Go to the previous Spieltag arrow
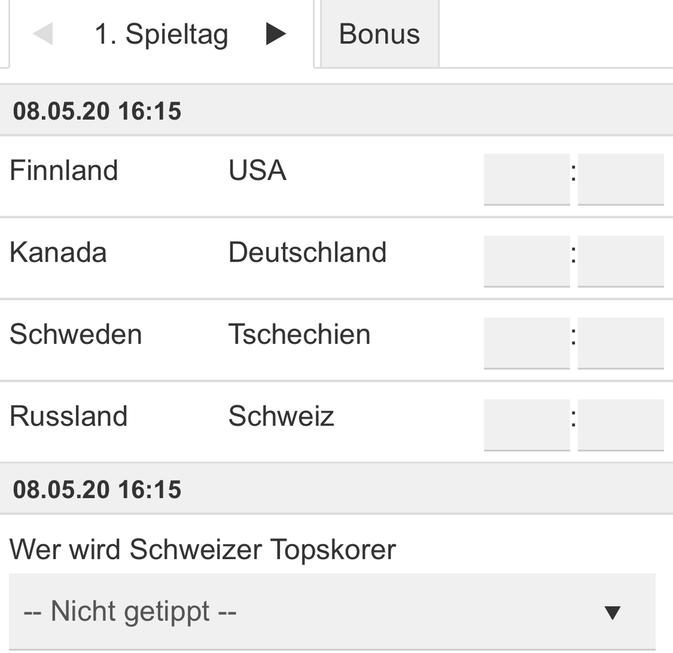673x653 pixels. [43, 34]
